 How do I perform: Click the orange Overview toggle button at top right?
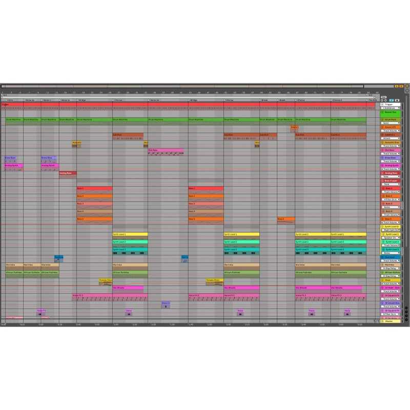pyautogui.click(x=396, y=87)
